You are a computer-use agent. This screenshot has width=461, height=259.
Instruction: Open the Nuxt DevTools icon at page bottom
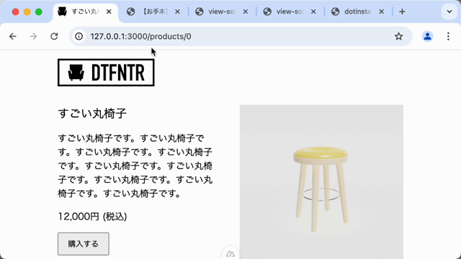tap(230, 253)
